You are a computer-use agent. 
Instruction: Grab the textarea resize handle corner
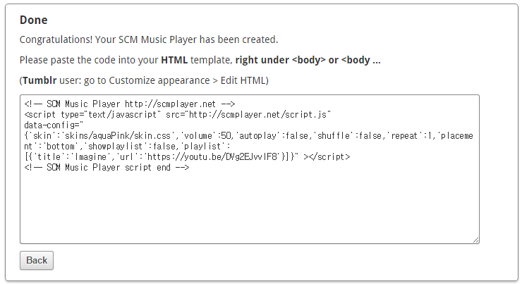[x=476, y=240]
